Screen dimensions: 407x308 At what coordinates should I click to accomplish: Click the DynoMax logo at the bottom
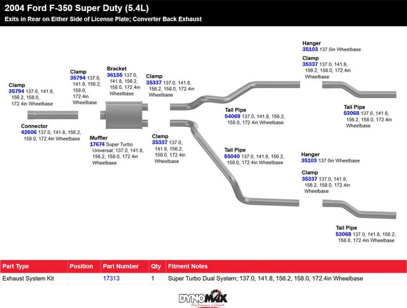click(203, 298)
